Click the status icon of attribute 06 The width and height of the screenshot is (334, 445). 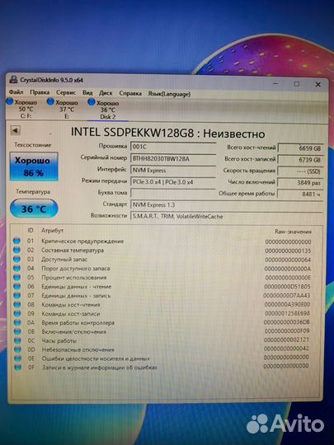click(x=17, y=286)
